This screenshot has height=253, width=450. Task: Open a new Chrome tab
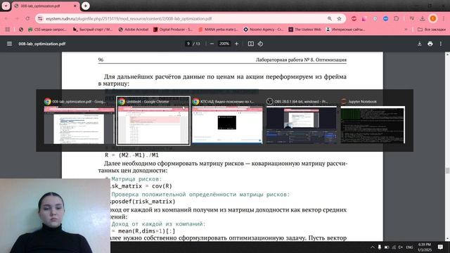[85, 6]
